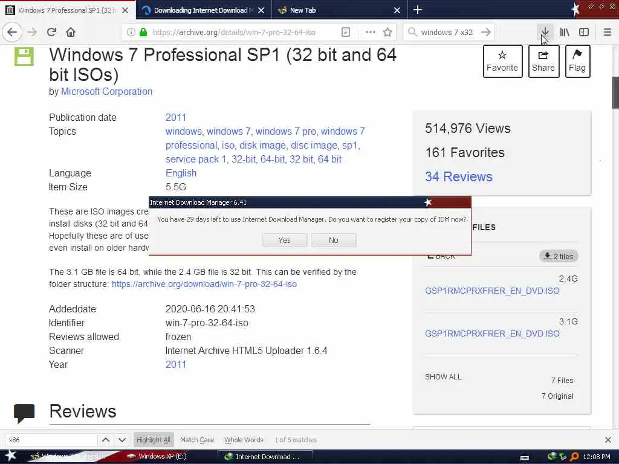Bookmark this page with the star
This screenshot has width=619, height=464.
point(387,33)
